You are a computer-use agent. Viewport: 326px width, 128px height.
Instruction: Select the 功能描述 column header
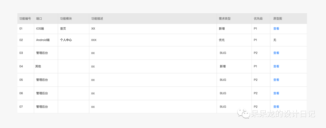pyautogui.click(x=97, y=19)
